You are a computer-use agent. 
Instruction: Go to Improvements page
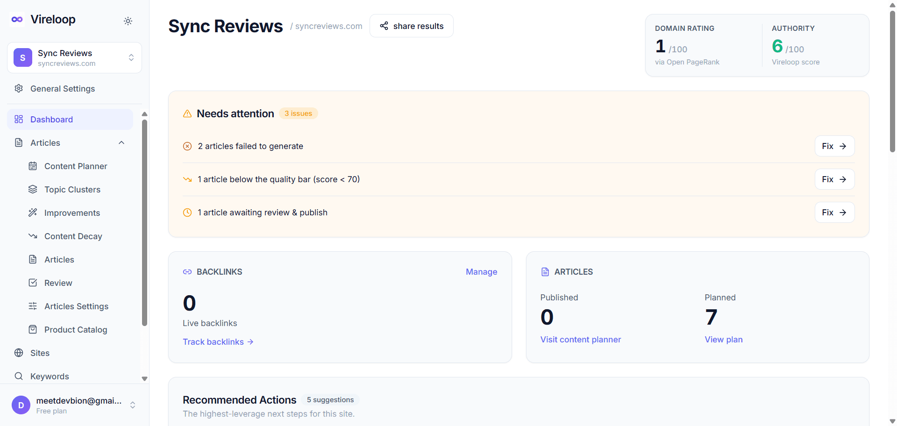pyautogui.click(x=72, y=213)
